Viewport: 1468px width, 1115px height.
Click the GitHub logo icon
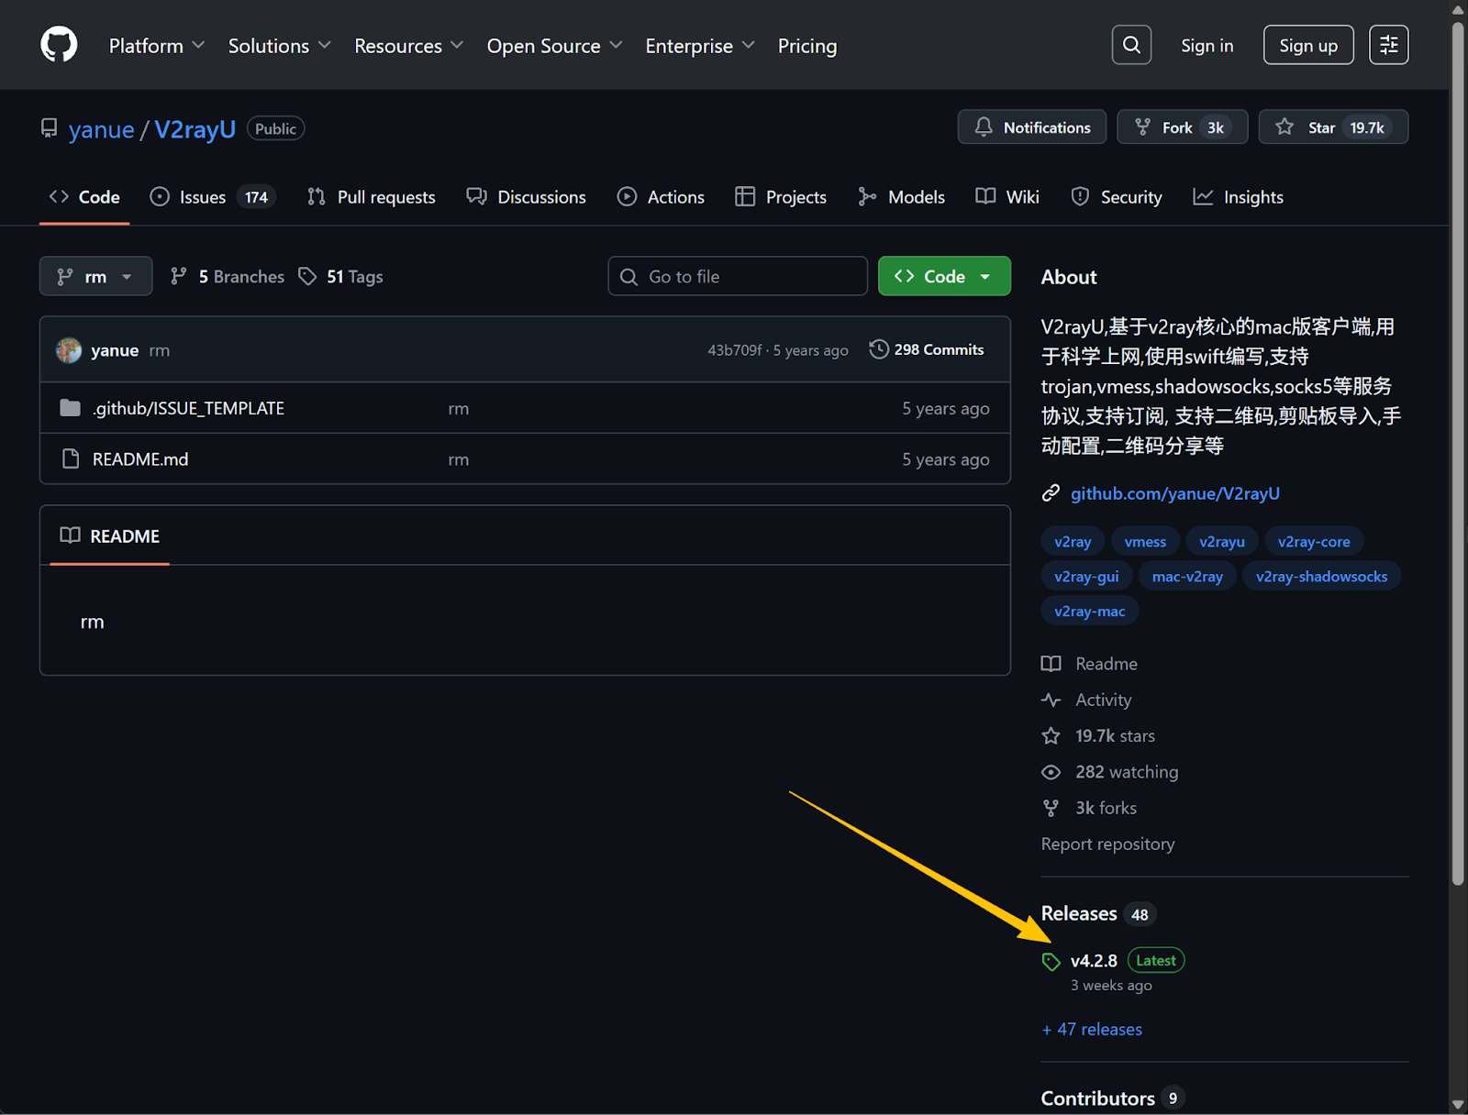pyautogui.click(x=59, y=45)
